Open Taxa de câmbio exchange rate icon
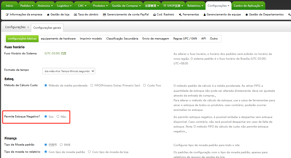The width and height of the screenshot is (291, 158). click(x=75, y=15)
